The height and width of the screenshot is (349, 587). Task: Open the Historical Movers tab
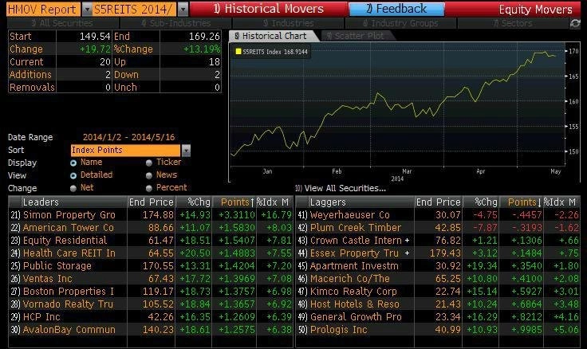[269, 9]
